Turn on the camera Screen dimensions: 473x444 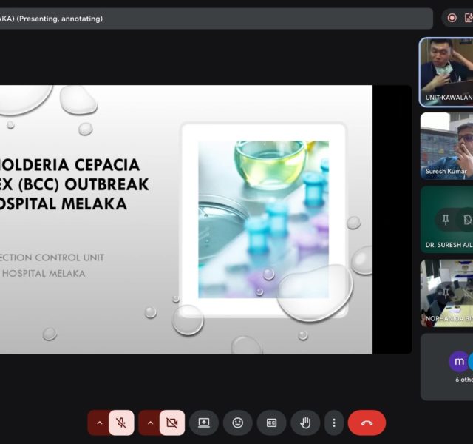click(x=171, y=423)
